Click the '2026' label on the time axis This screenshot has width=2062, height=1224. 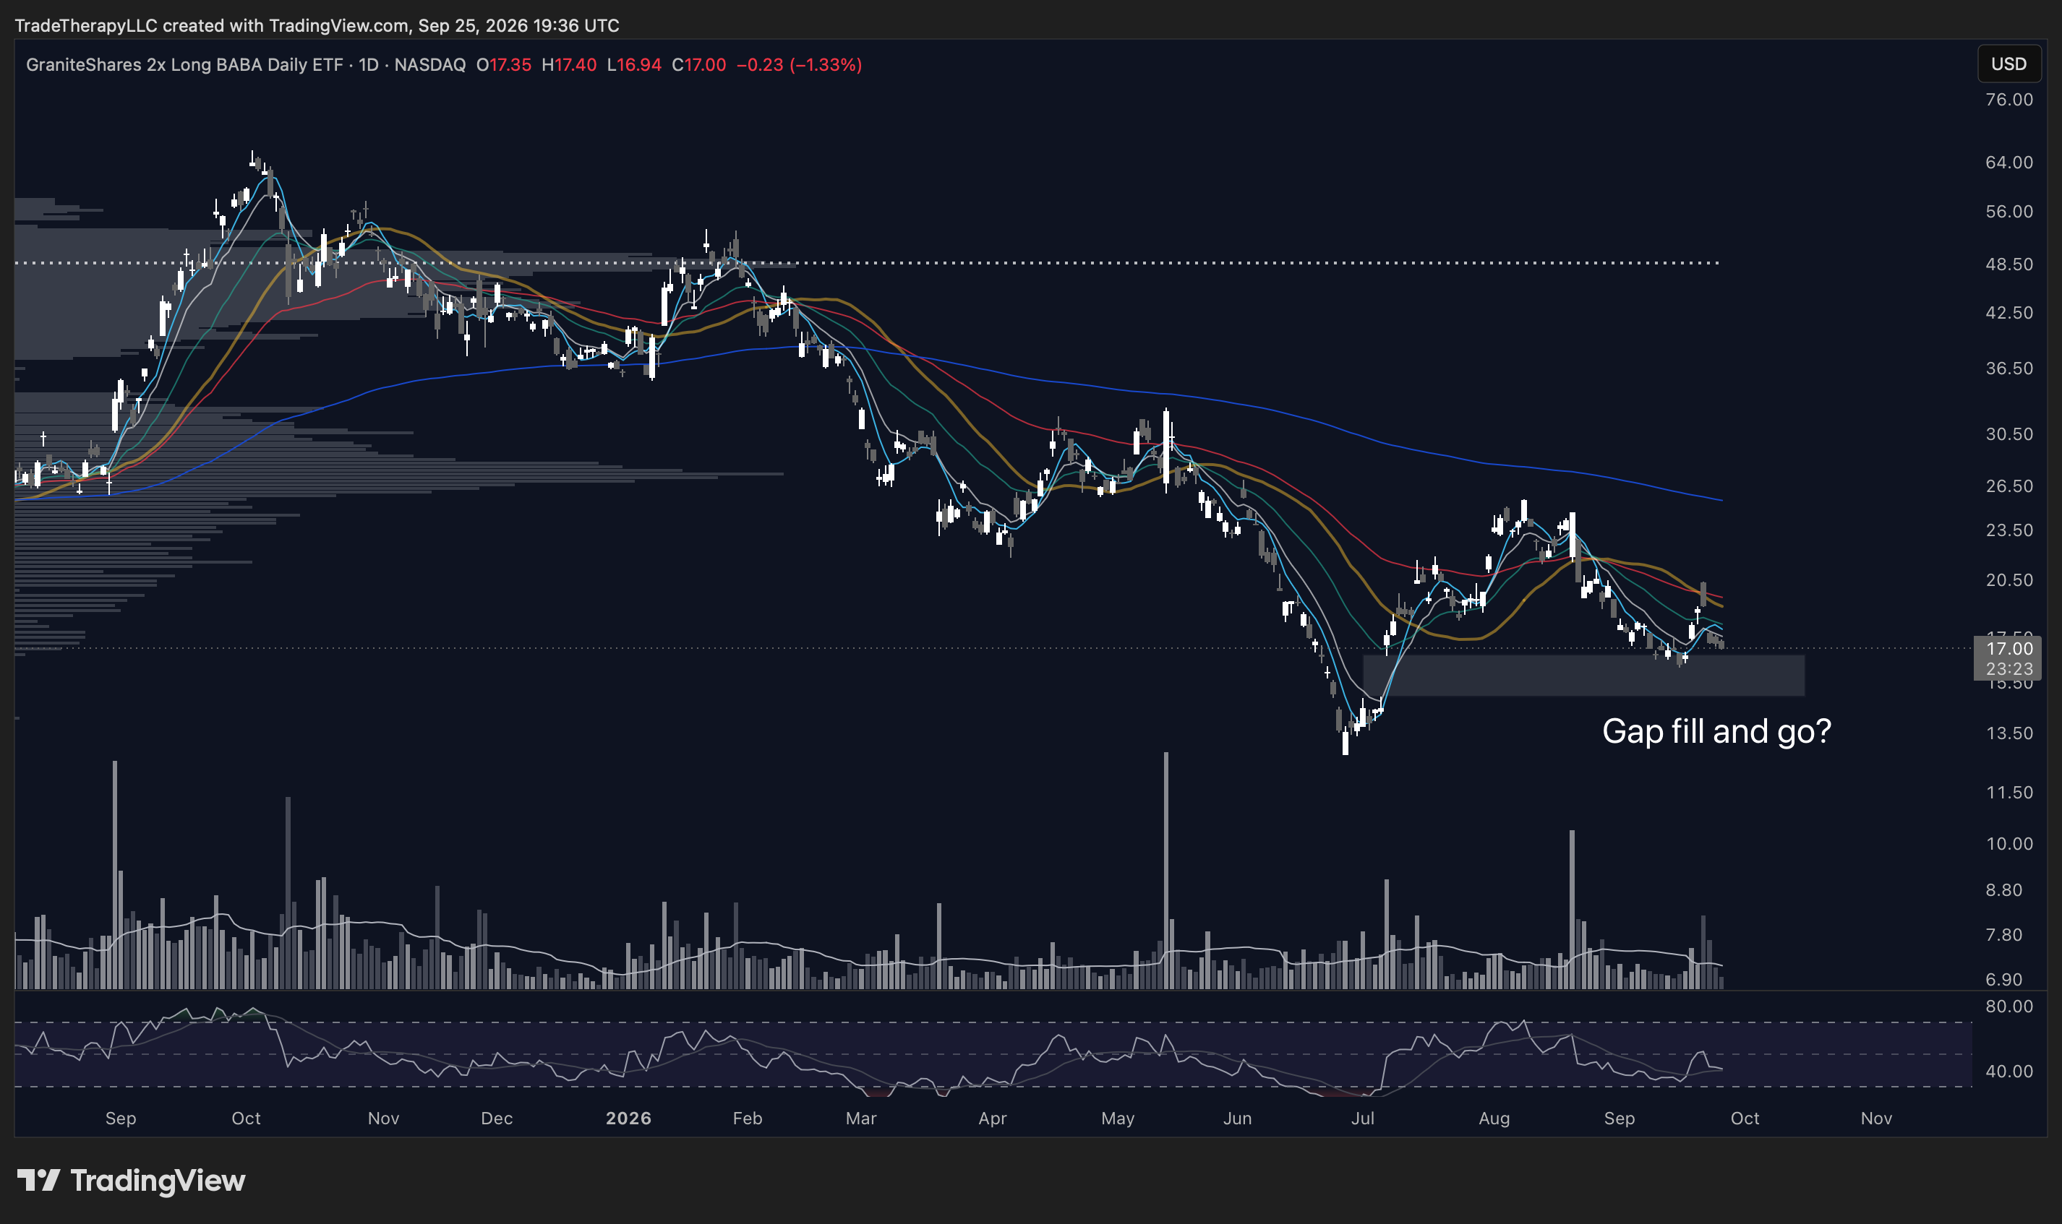(x=629, y=1119)
